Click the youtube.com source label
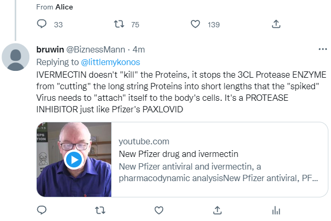The image size is (331, 221). (x=144, y=141)
